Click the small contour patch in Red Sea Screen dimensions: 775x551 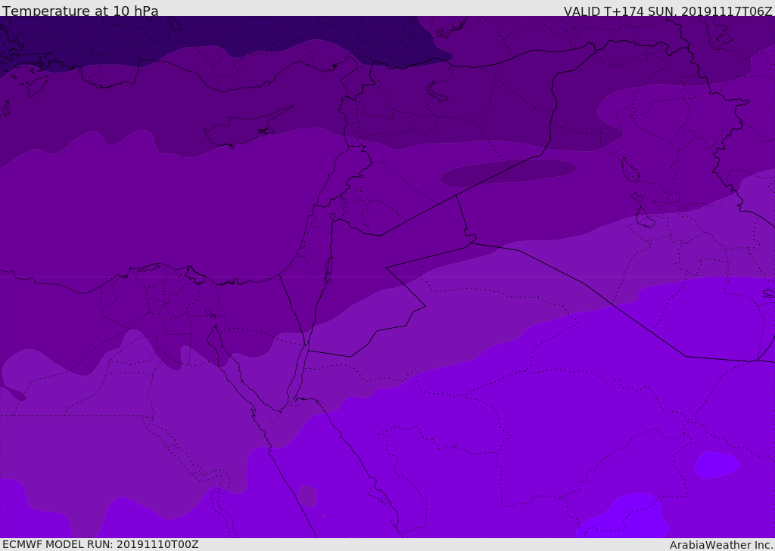pyautogui.click(x=307, y=496)
